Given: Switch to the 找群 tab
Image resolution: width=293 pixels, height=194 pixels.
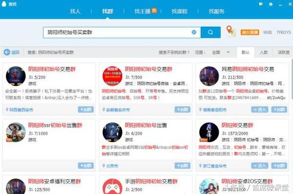Looking at the screenshot, I should pos(107,11).
